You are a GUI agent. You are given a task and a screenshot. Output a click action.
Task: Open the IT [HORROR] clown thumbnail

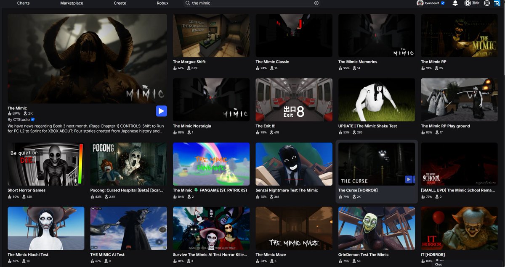point(459,228)
